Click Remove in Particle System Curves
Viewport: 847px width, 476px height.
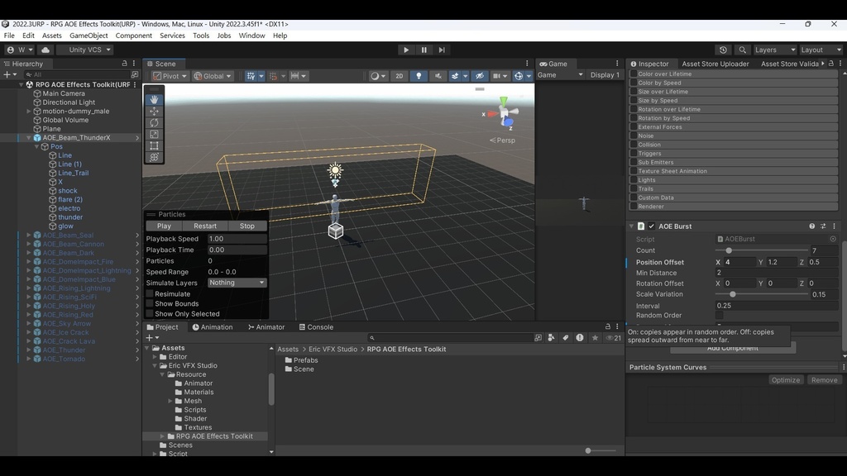tap(825, 380)
